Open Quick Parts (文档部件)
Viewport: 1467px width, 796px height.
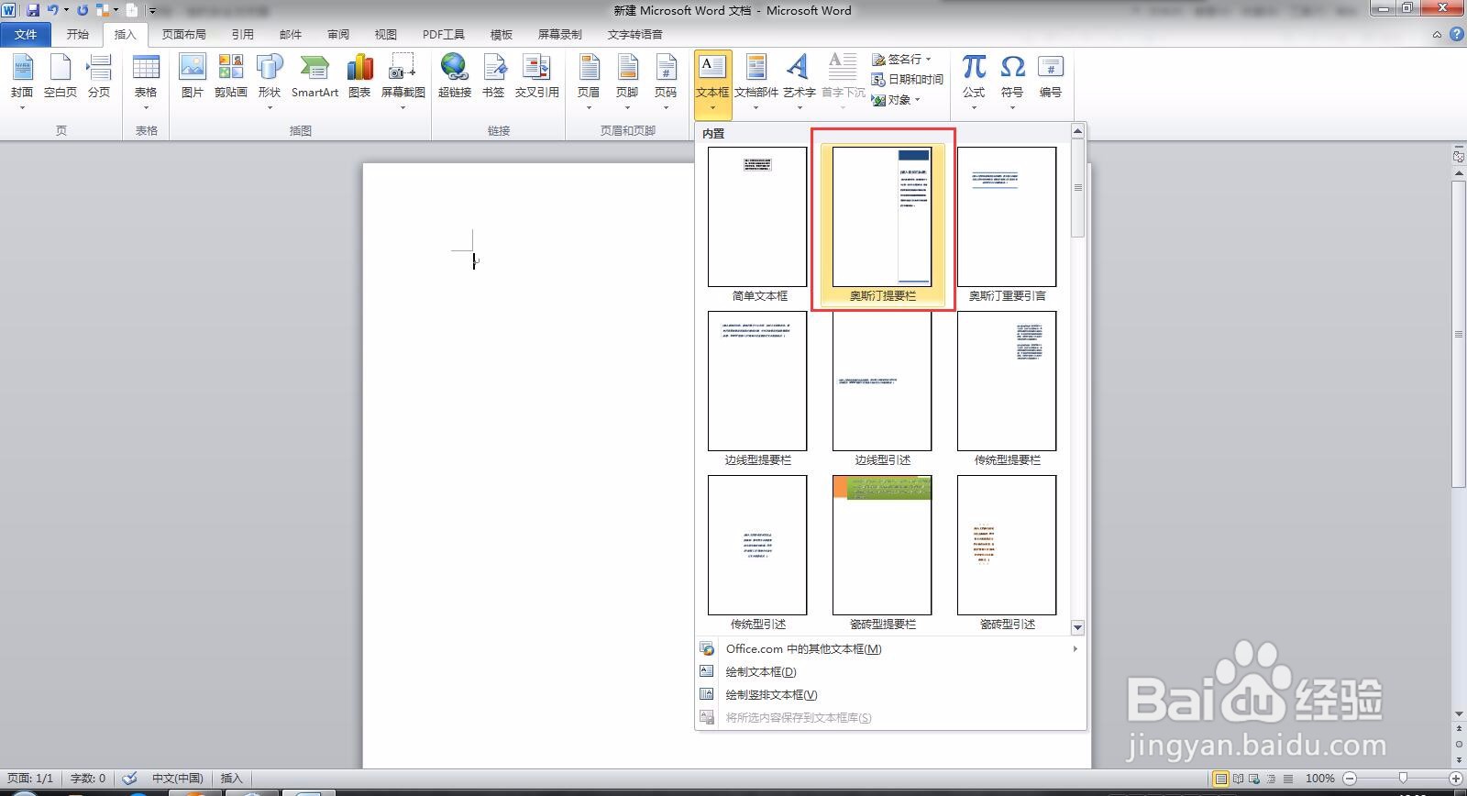(x=756, y=81)
